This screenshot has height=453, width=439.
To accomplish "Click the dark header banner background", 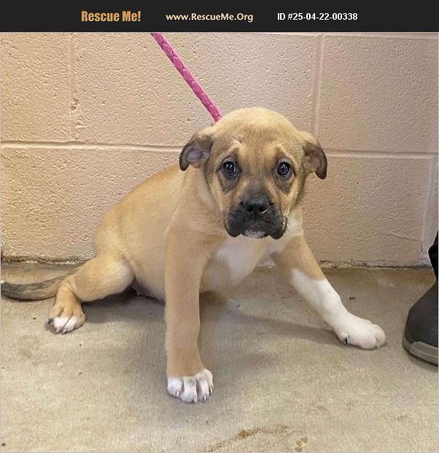I will pyautogui.click(x=219, y=16).
